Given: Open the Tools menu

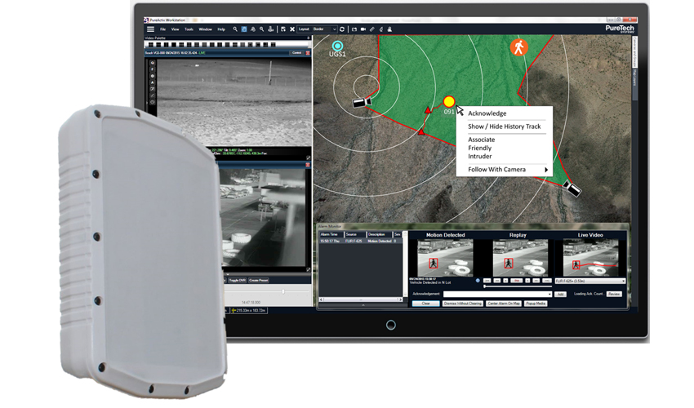Looking at the screenshot, I should coord(189,29).
